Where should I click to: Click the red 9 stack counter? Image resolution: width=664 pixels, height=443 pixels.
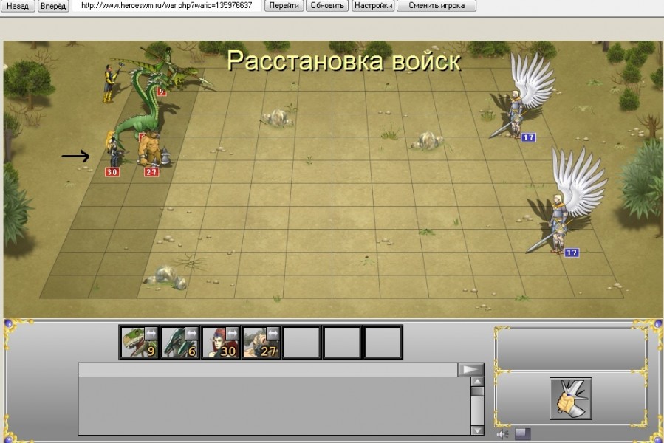pos(161,92)
